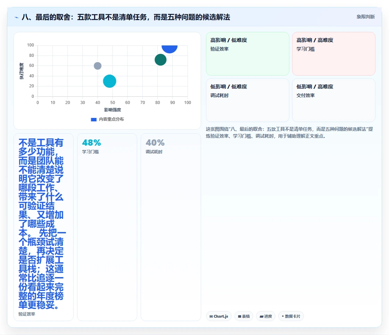Click the bar icon in the 进度 chip

[x=262, y=317]
